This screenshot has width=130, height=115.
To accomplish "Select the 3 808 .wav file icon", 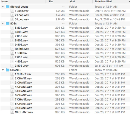I will [x=12, y=66].
